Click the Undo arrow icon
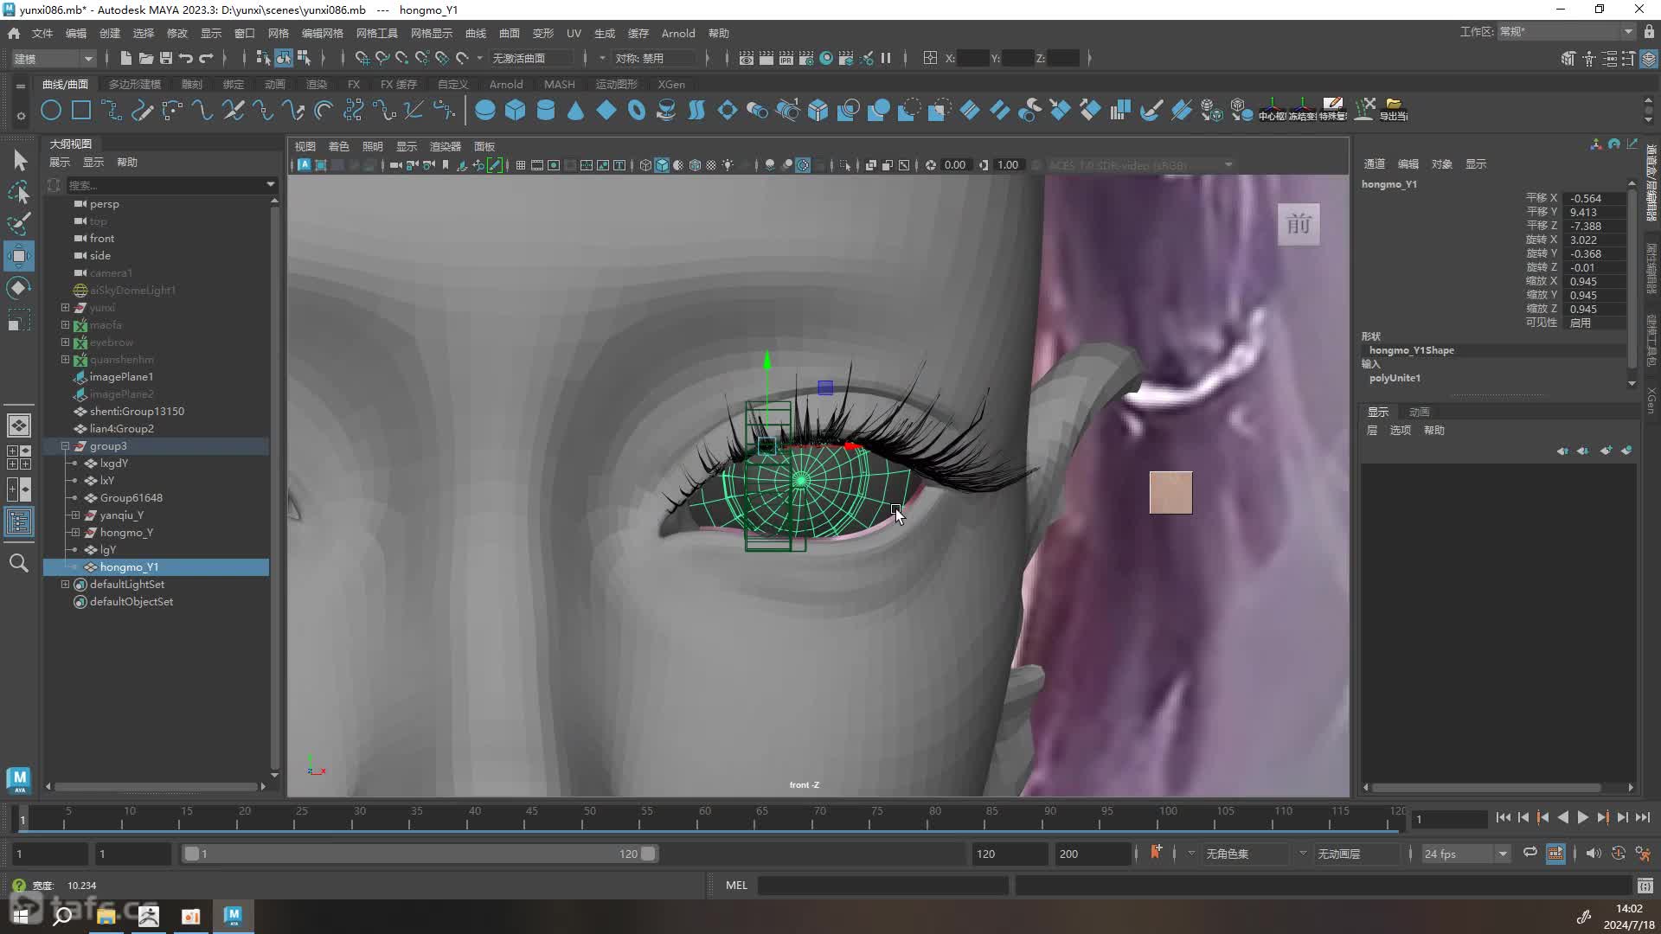The width and height of the screenshot is (1661, 934). coord(185,58)
